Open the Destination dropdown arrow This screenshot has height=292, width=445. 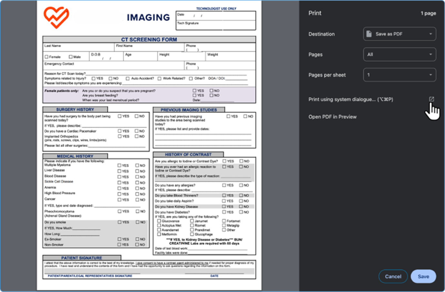pos(430,34)
